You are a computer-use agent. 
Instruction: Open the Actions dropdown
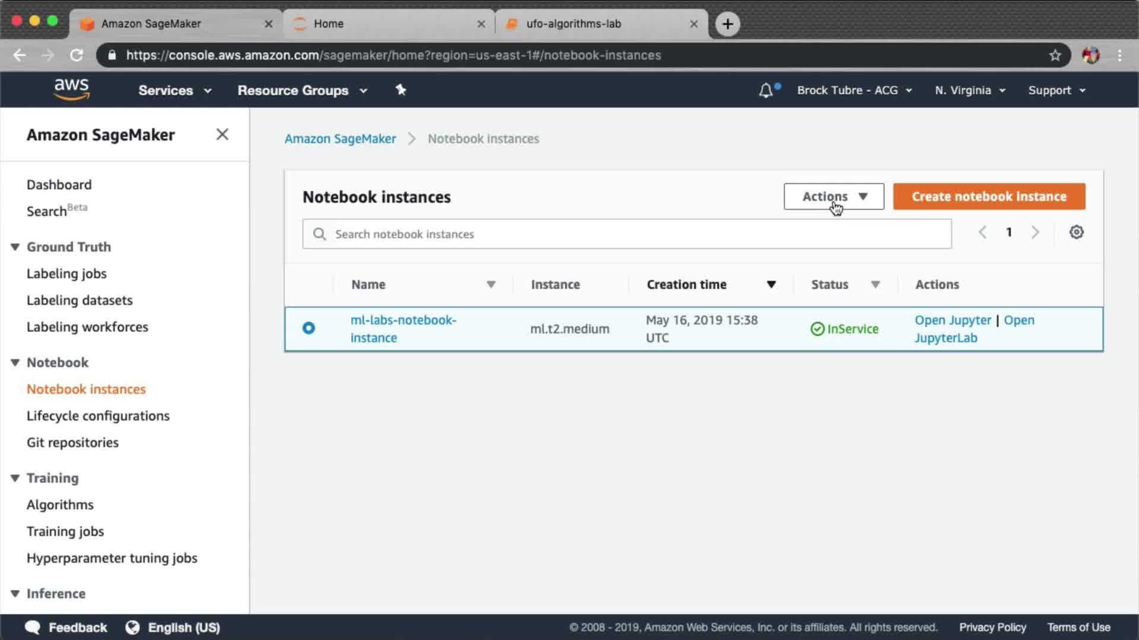(x=833, y=196)
